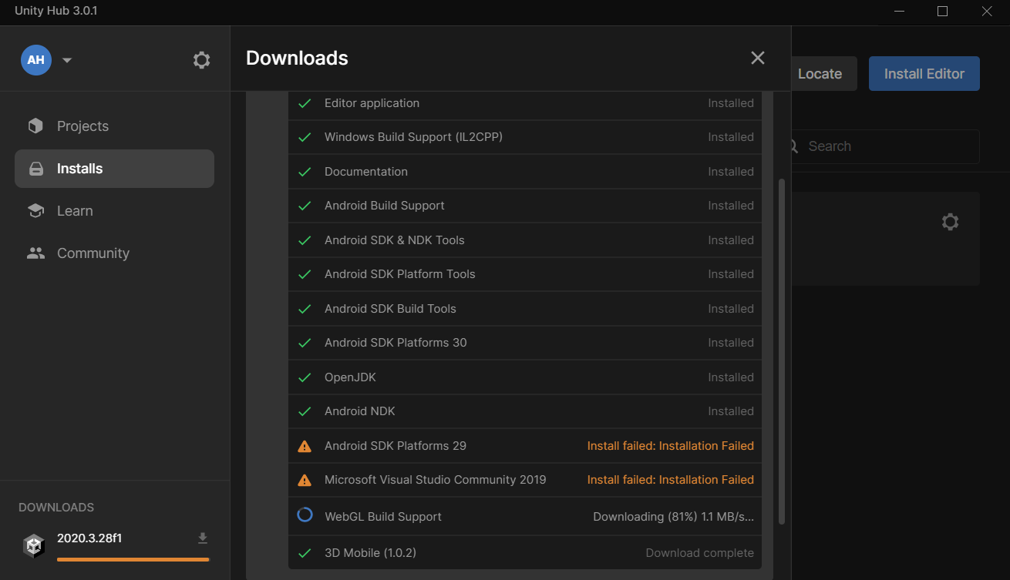Viewport: 1010px width, 580px height.
Task: Click the 3D Mobile (1.0.2) checkmark icon
Action: 305,553
